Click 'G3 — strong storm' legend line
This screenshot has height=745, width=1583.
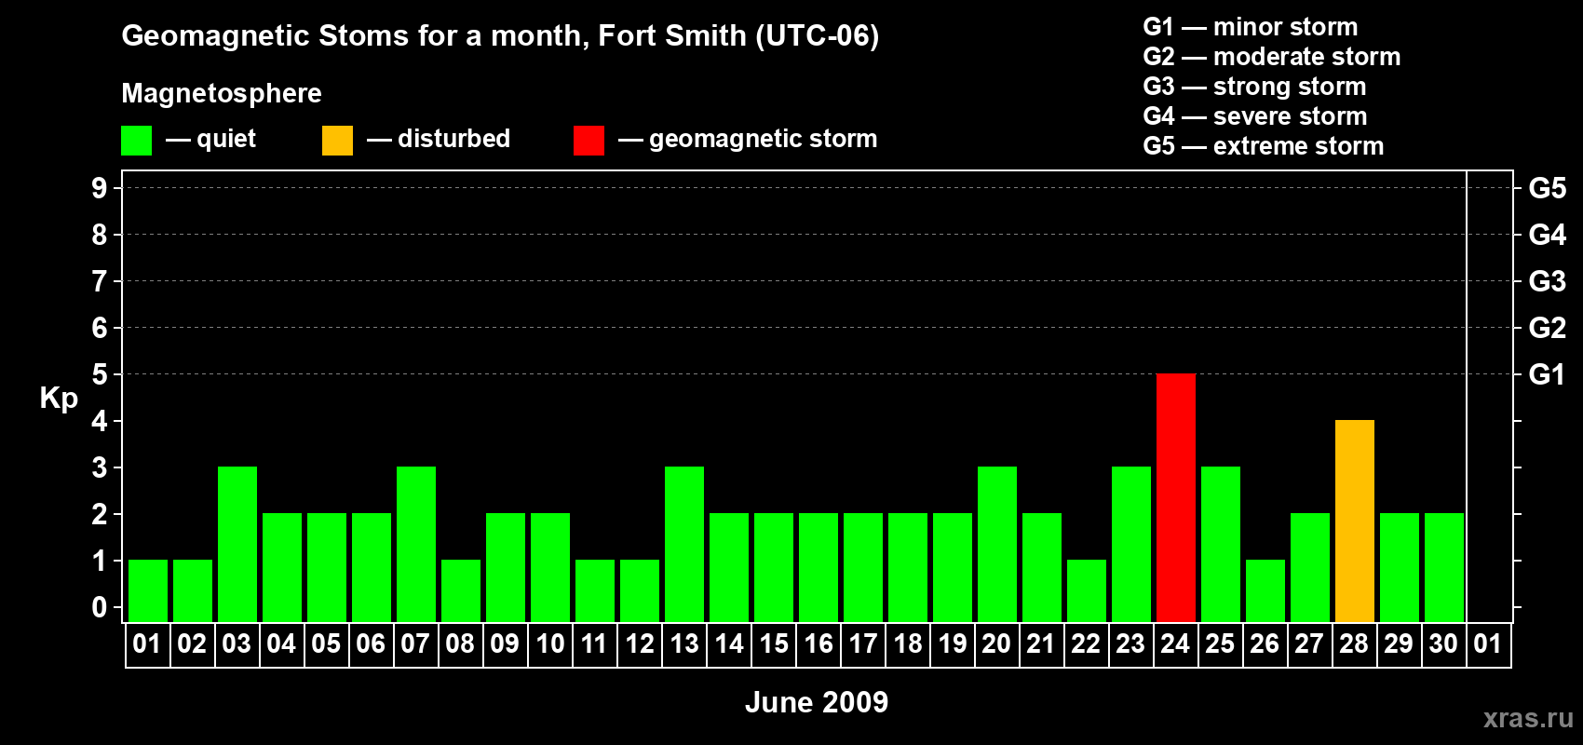click(x=1254, y=87)
